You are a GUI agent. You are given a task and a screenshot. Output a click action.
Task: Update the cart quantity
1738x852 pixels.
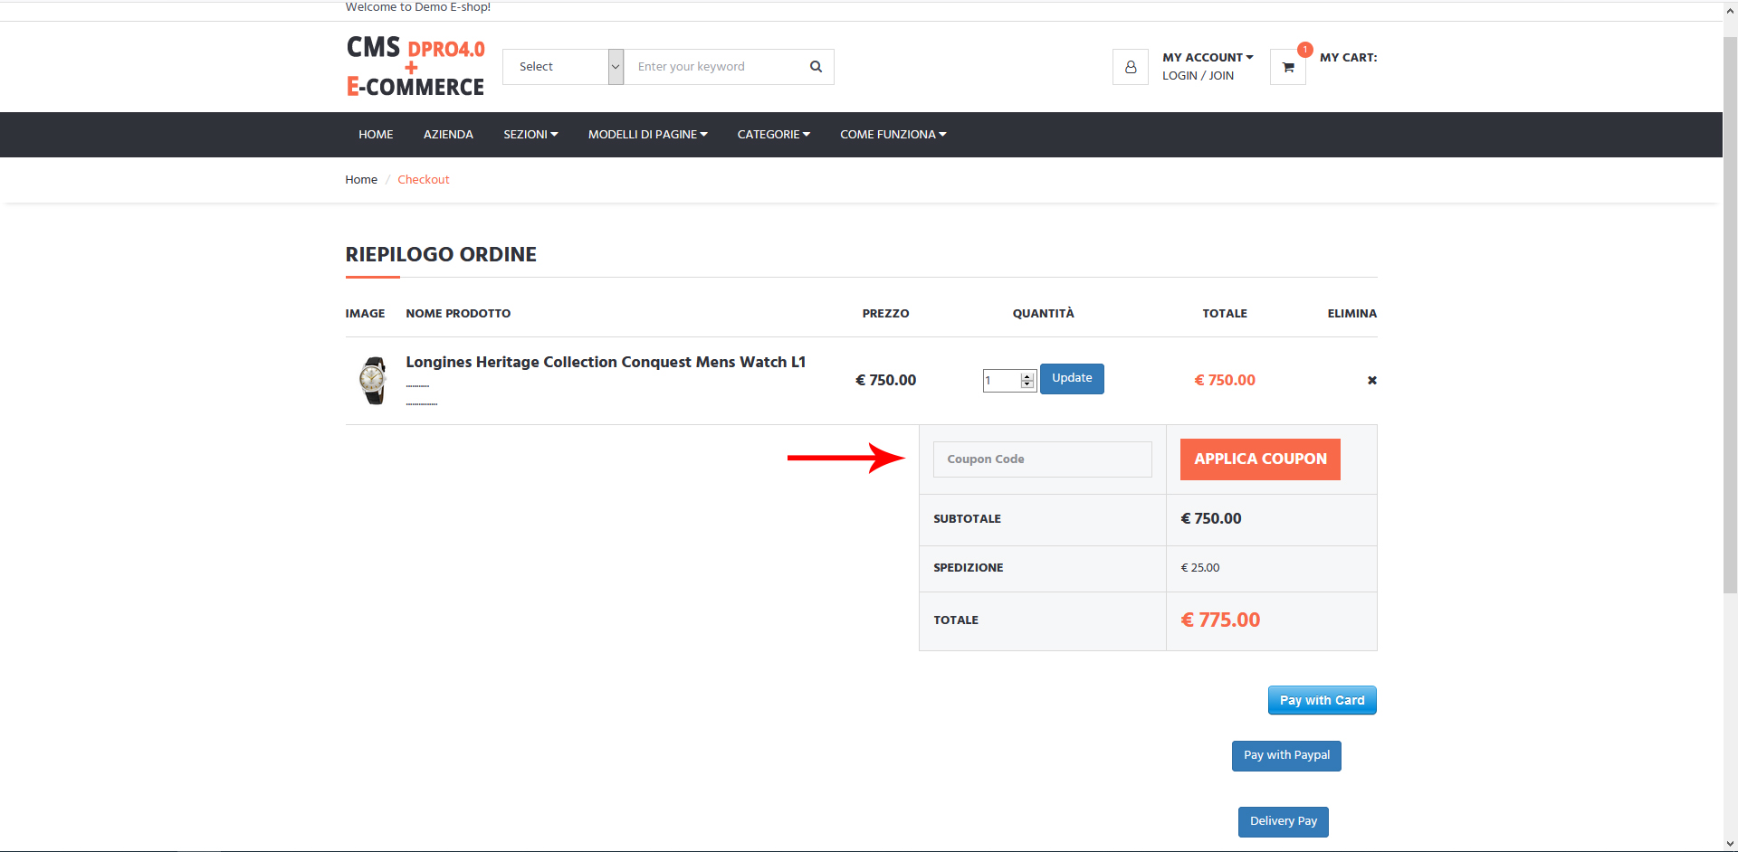click(1072, 378)
